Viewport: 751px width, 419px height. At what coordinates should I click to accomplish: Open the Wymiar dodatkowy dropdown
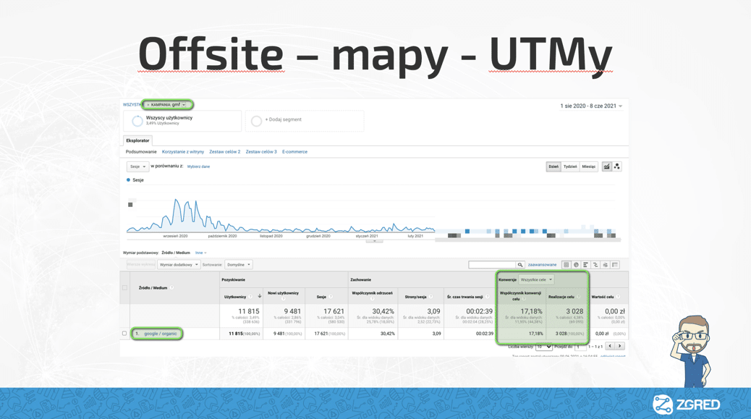pos(179,265)
